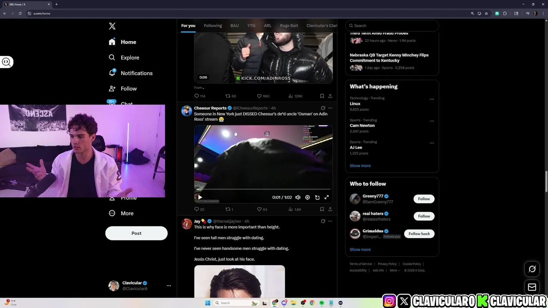Bookmark this tab with star icon
This screenshot has height=308, width=548.
486,13
